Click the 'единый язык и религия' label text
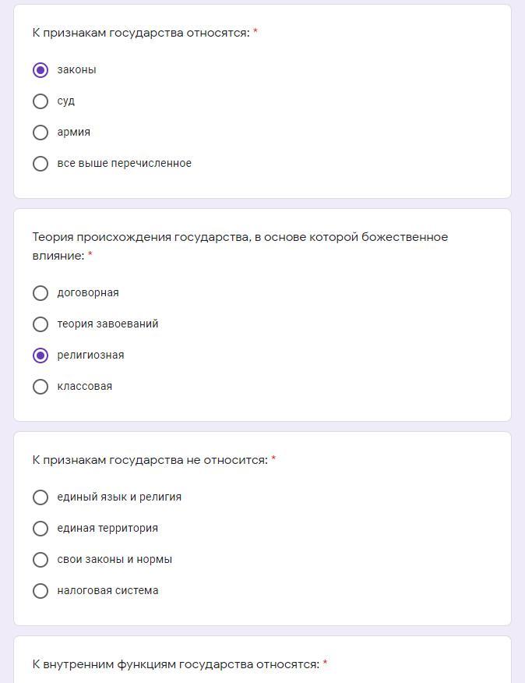 click(119, 497)
